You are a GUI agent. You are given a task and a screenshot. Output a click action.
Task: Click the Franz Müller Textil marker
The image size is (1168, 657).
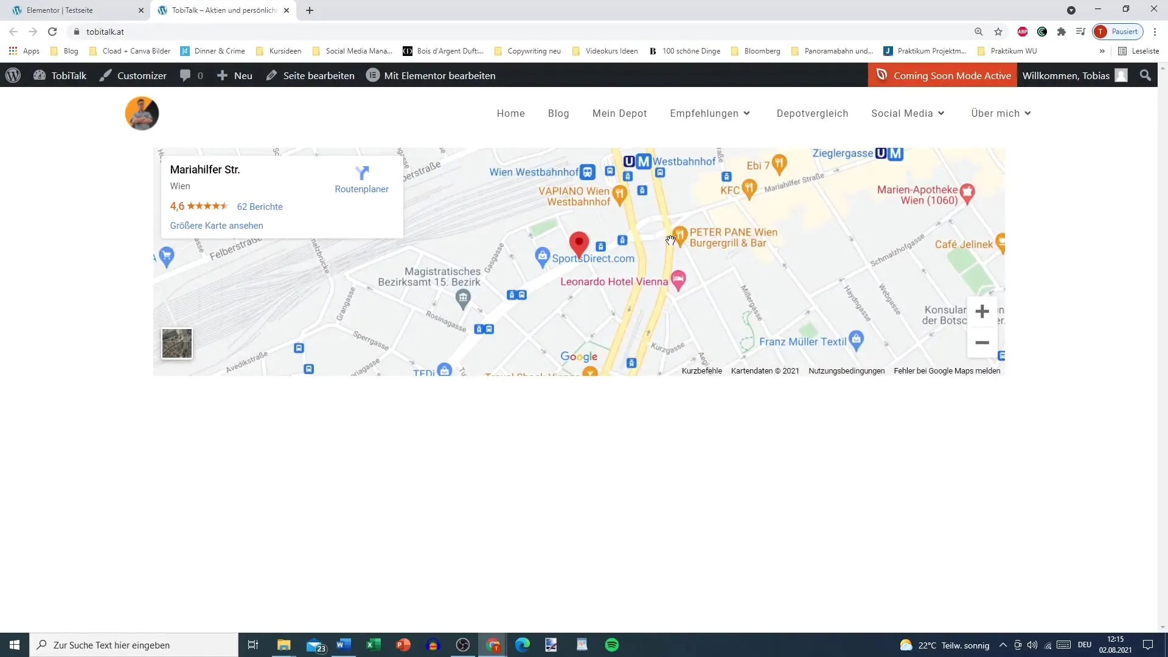tap(856, 340)
